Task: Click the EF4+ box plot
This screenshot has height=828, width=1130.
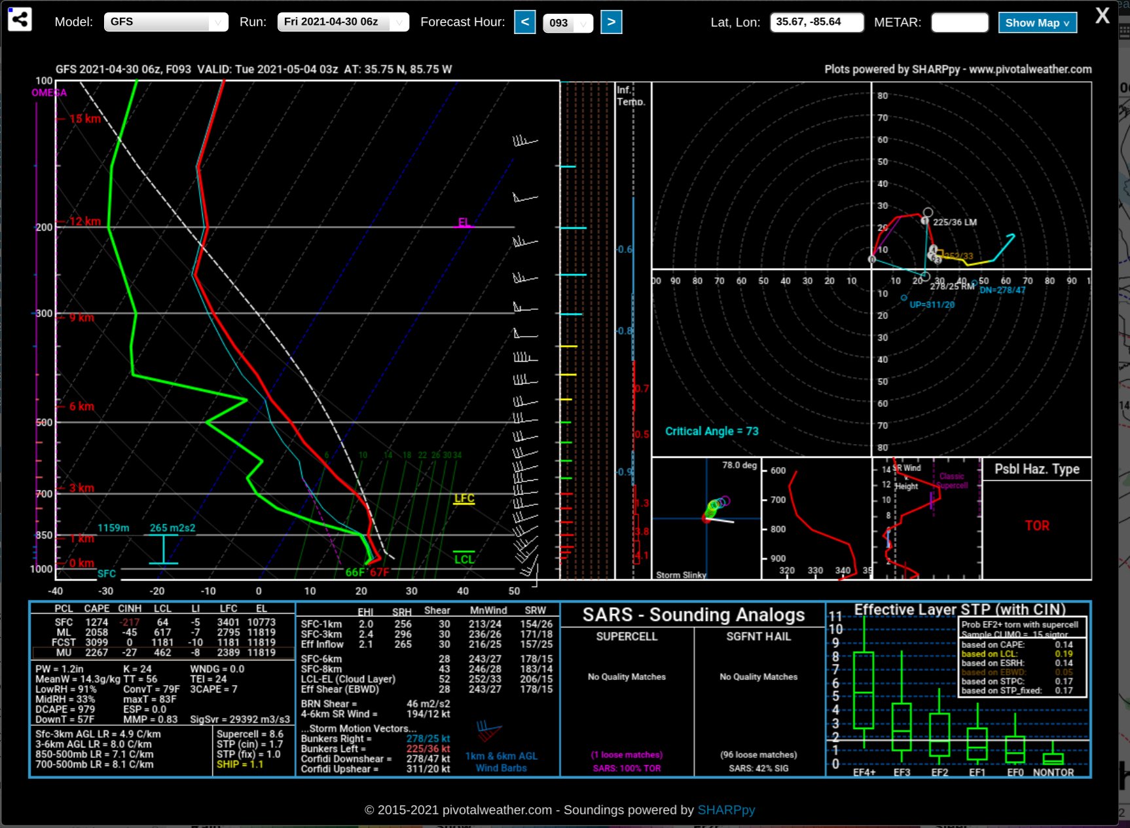Action: (864, 690)
